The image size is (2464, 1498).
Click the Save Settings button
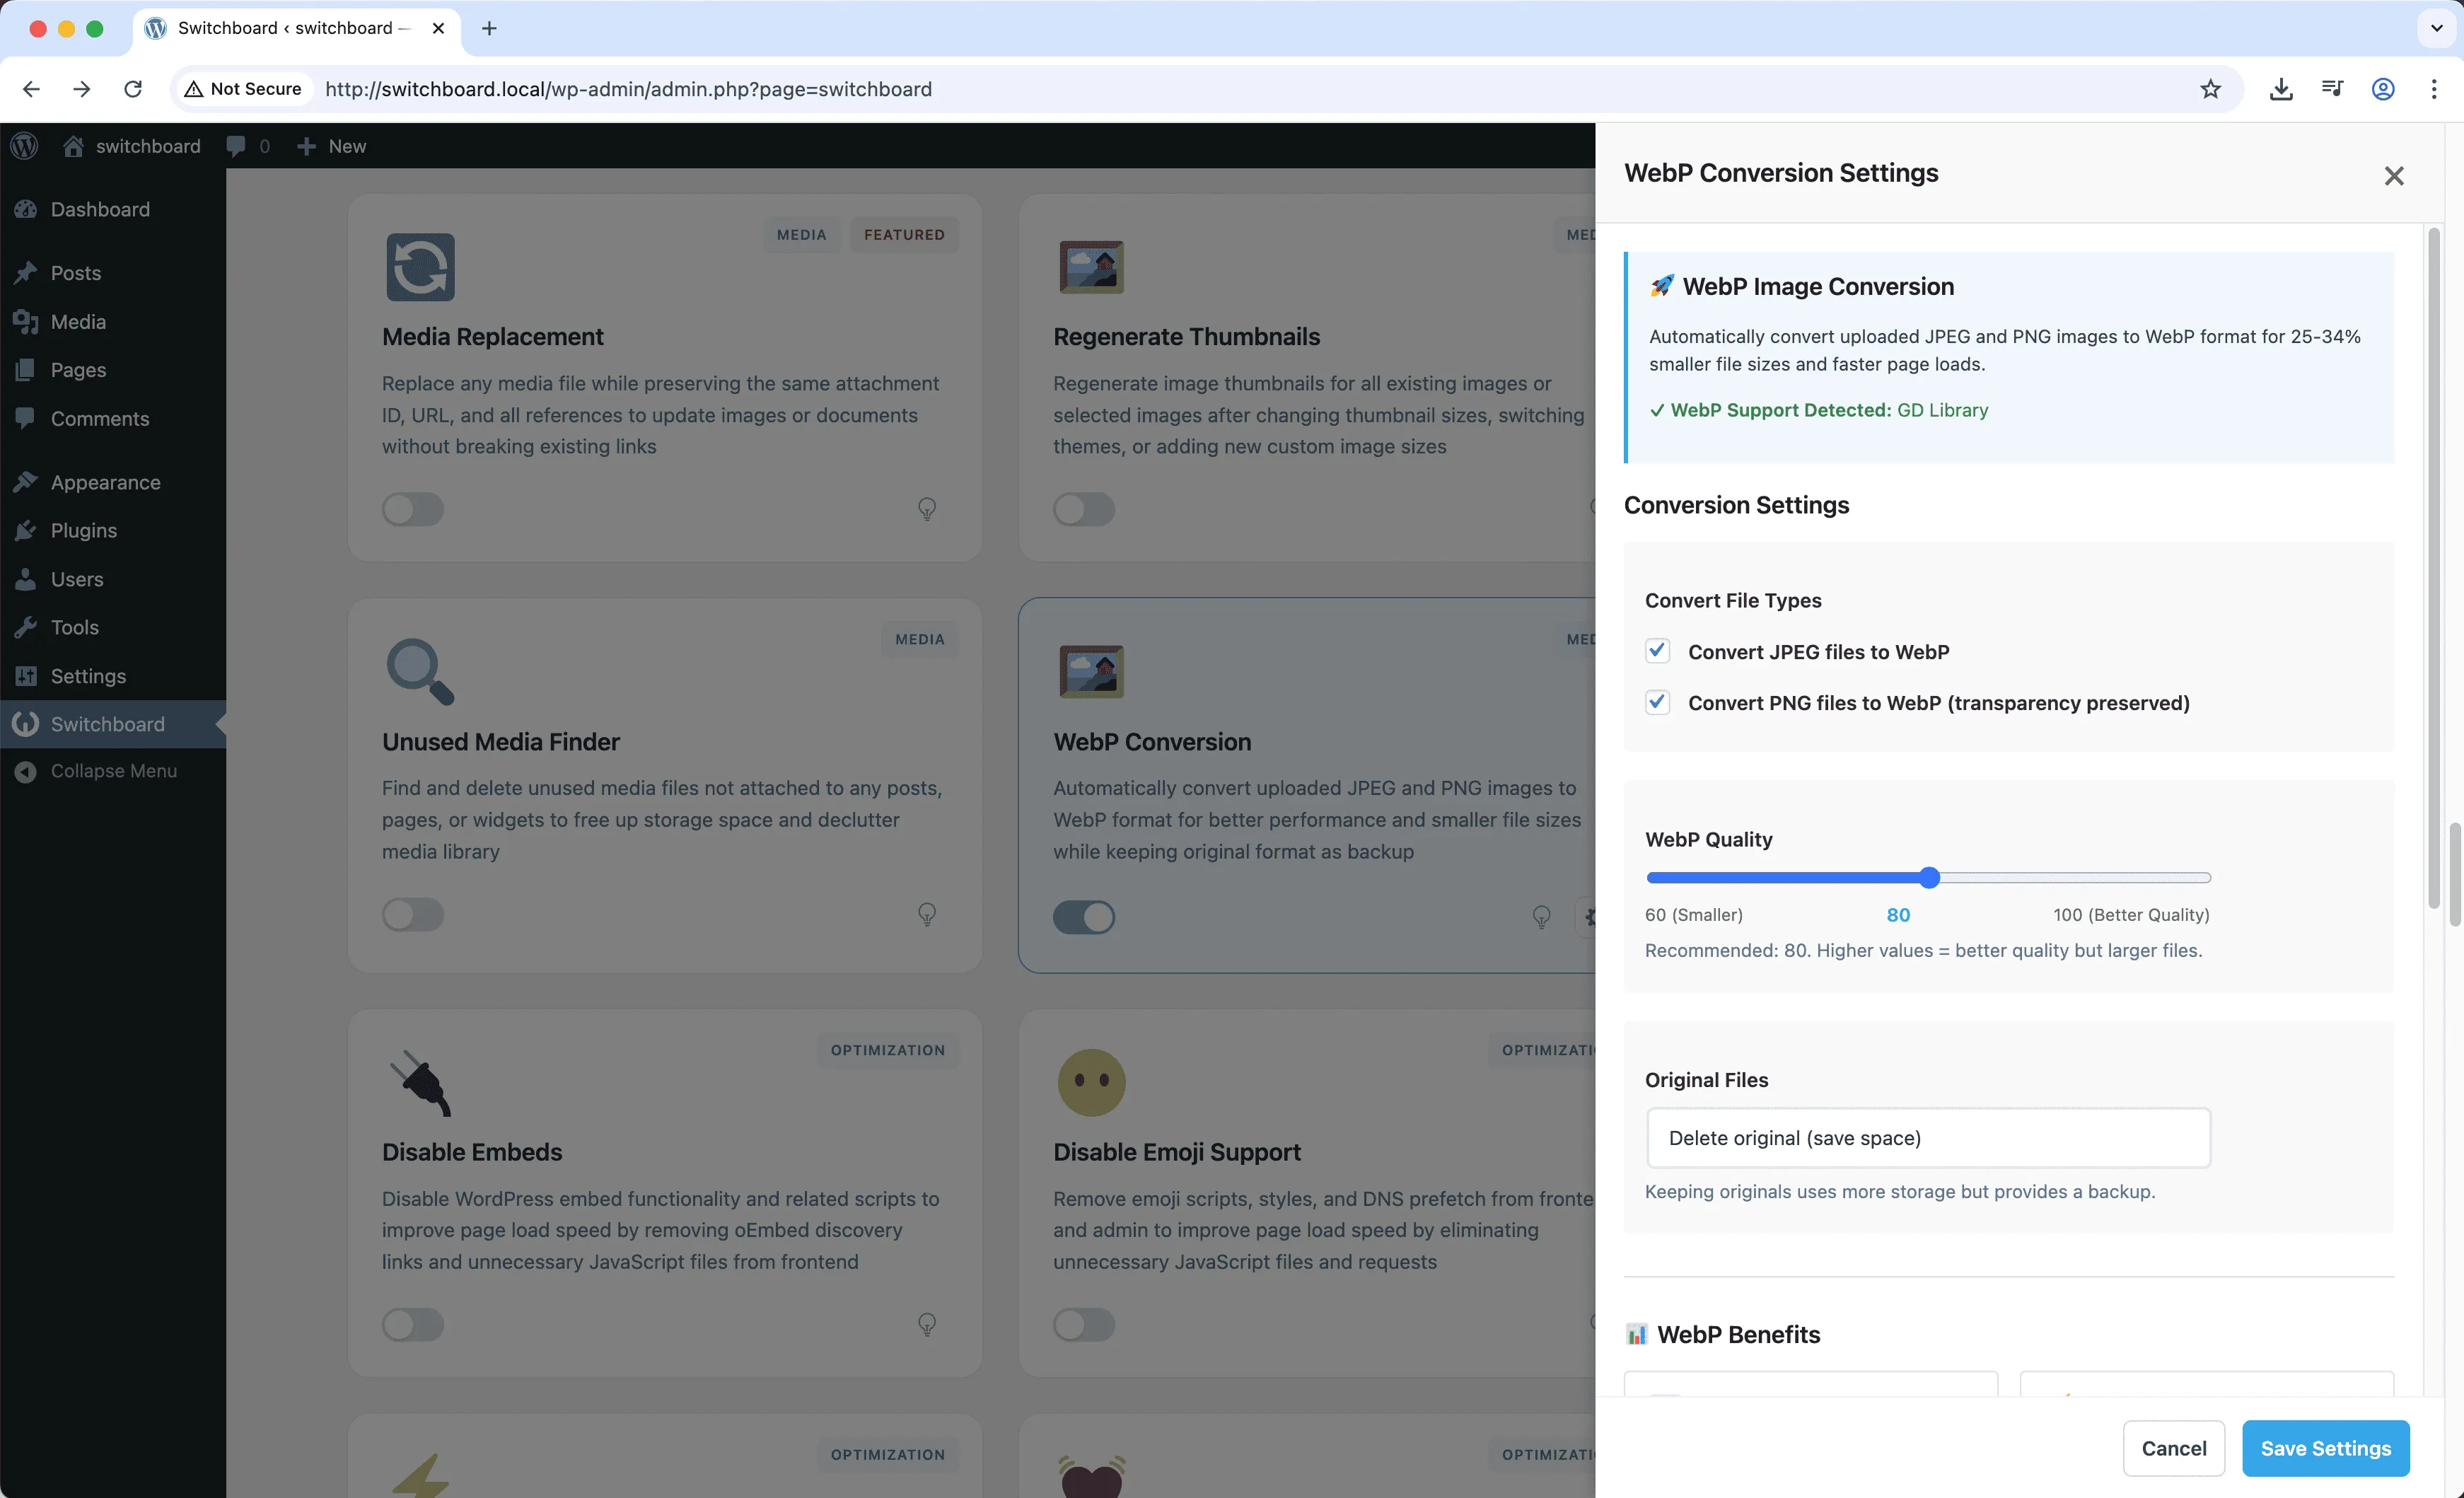2325,1448
